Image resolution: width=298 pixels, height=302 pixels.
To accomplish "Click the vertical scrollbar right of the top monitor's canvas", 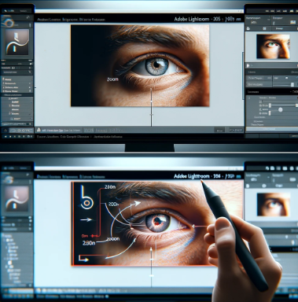I will point(243,75).
